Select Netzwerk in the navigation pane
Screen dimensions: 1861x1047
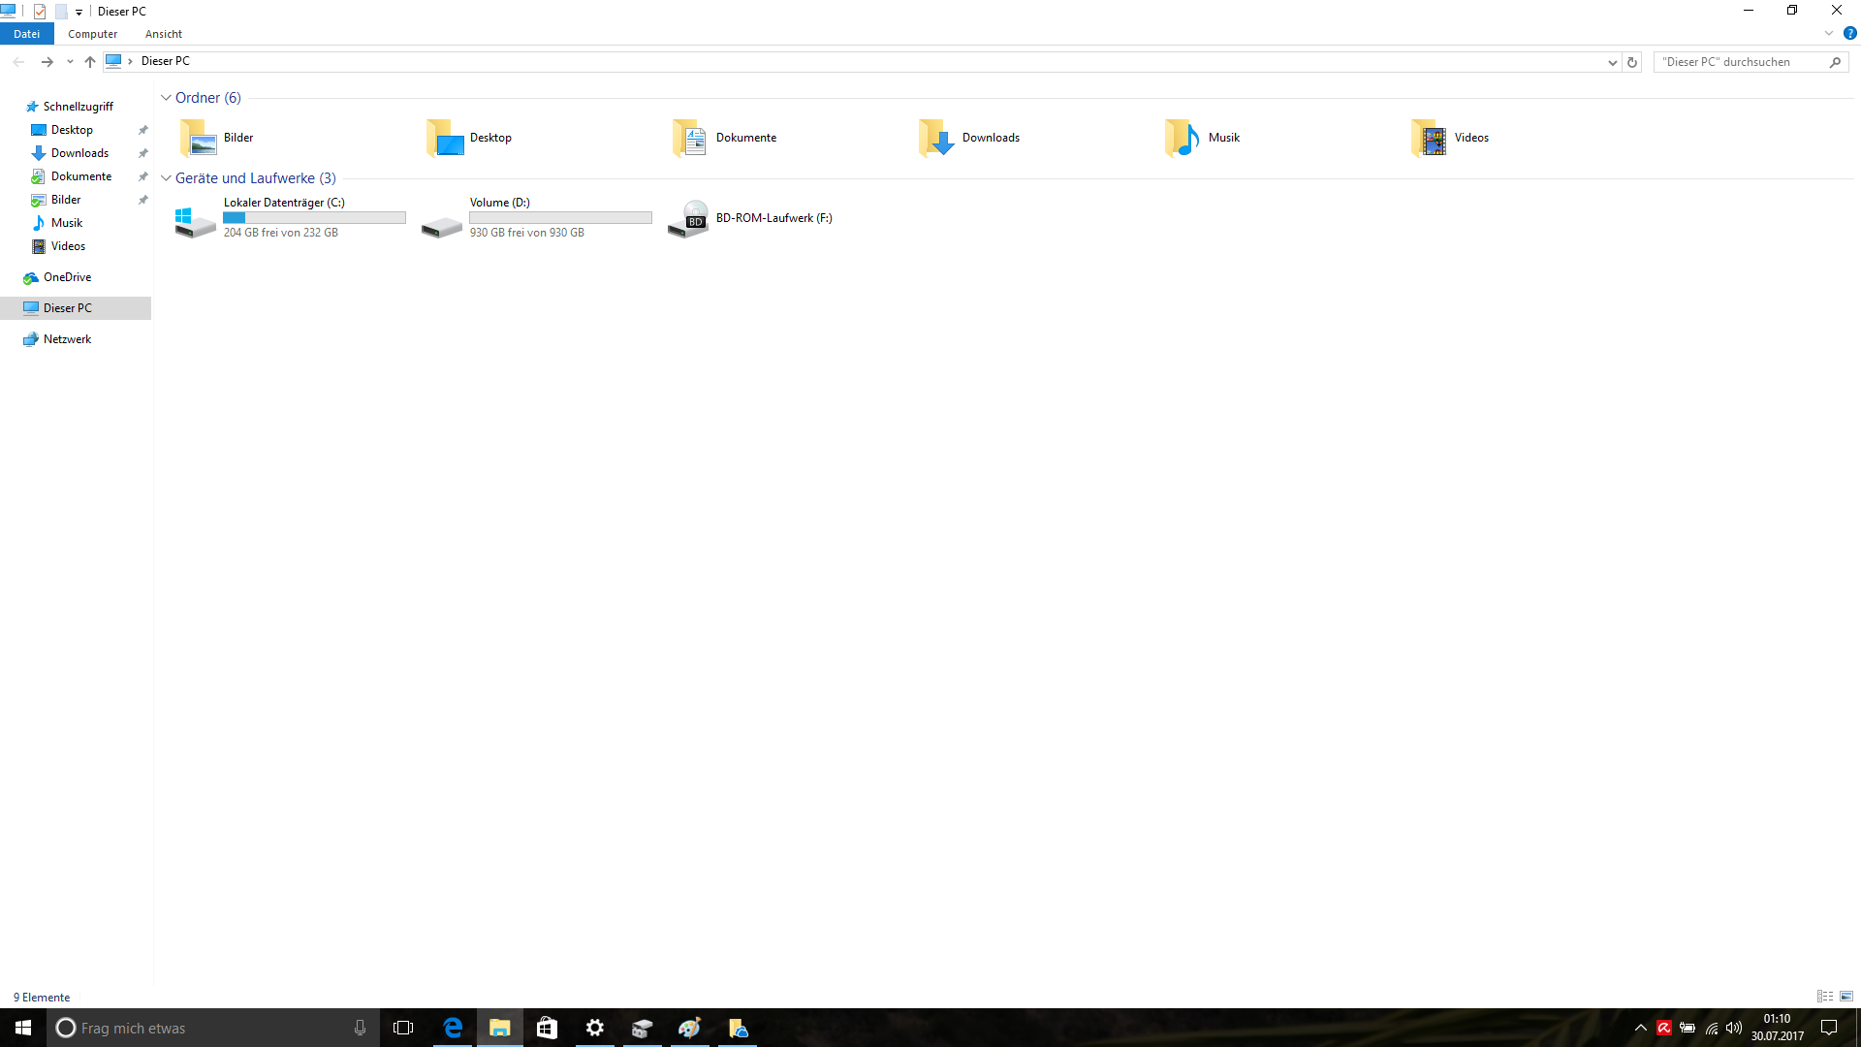[x=67, y=339]
